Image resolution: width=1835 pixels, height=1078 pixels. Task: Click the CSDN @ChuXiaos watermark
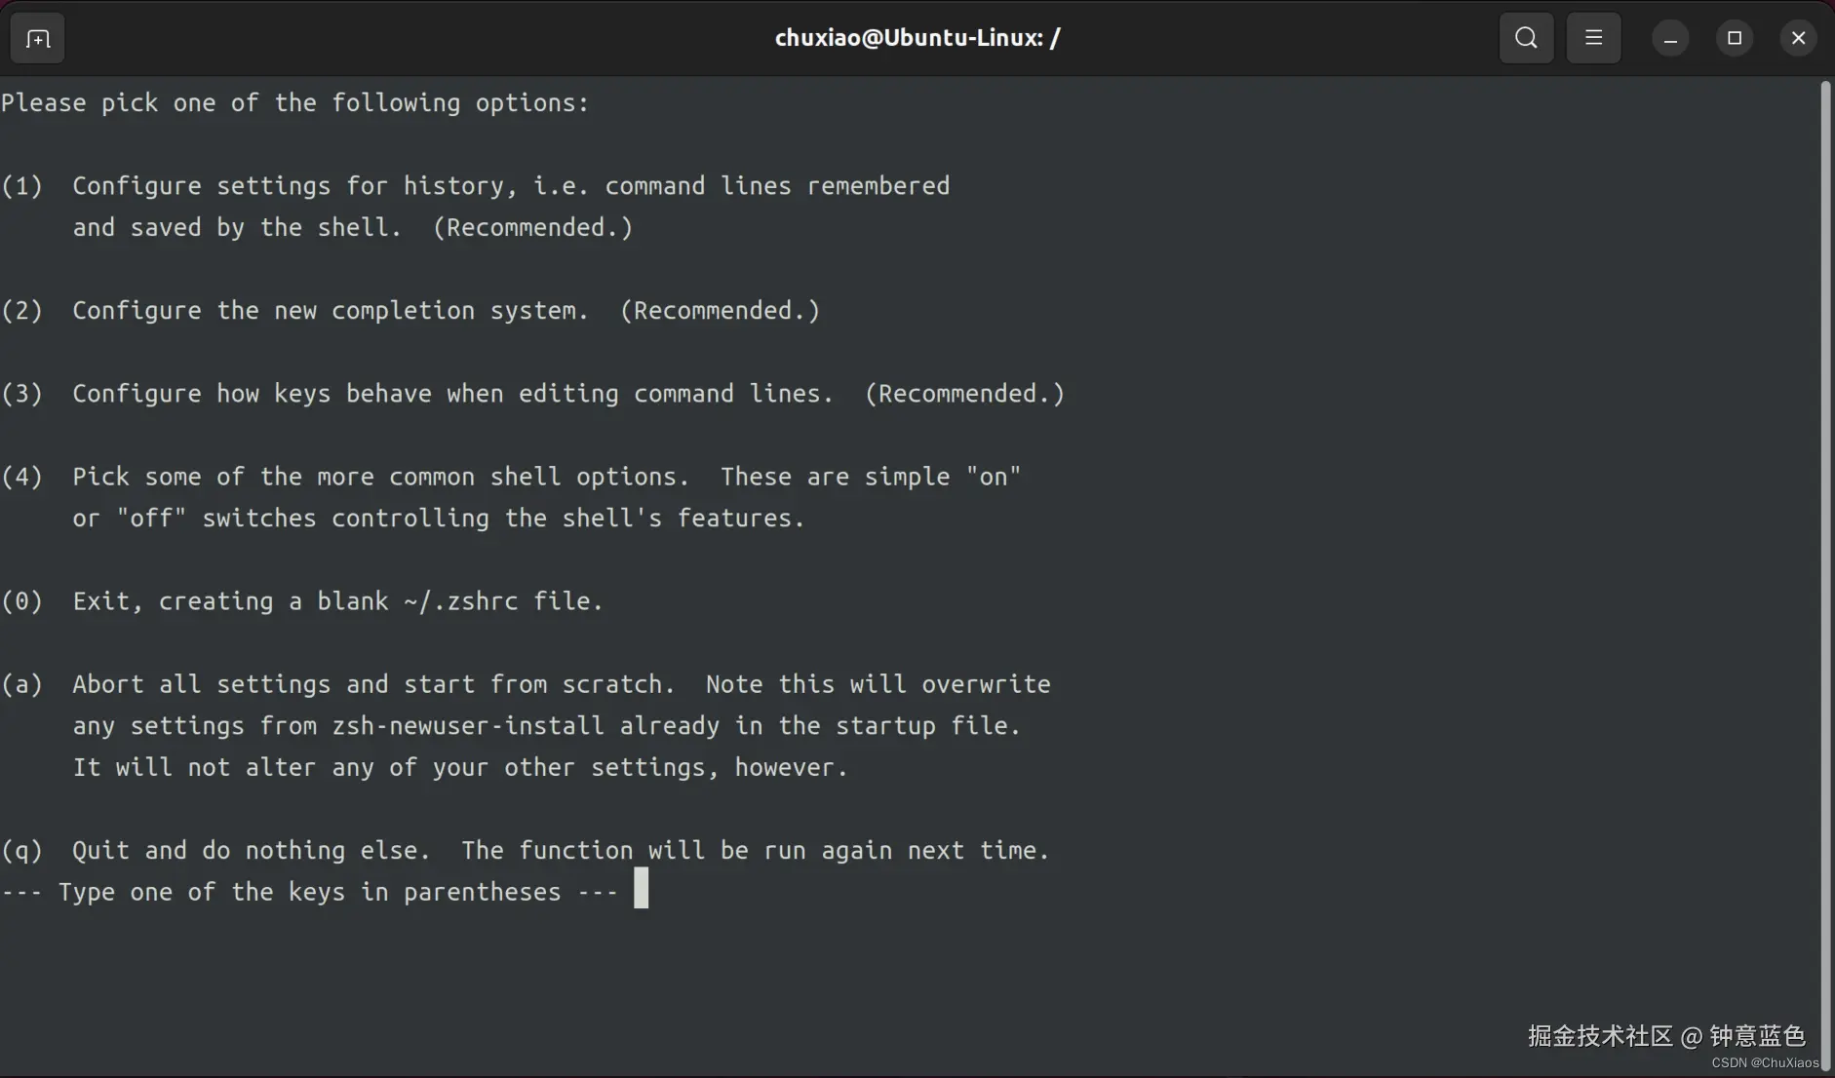coord(1765,1062)
